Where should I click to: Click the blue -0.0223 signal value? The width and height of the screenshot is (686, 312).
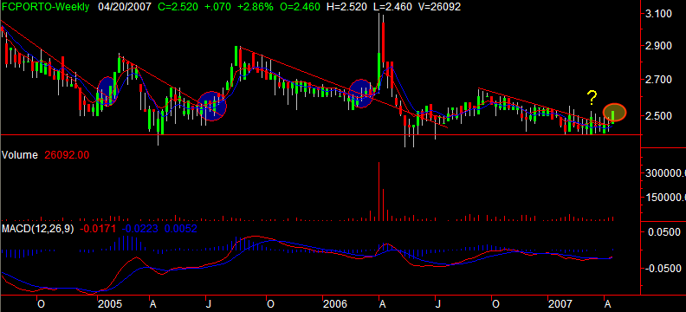tap(140, 229)
